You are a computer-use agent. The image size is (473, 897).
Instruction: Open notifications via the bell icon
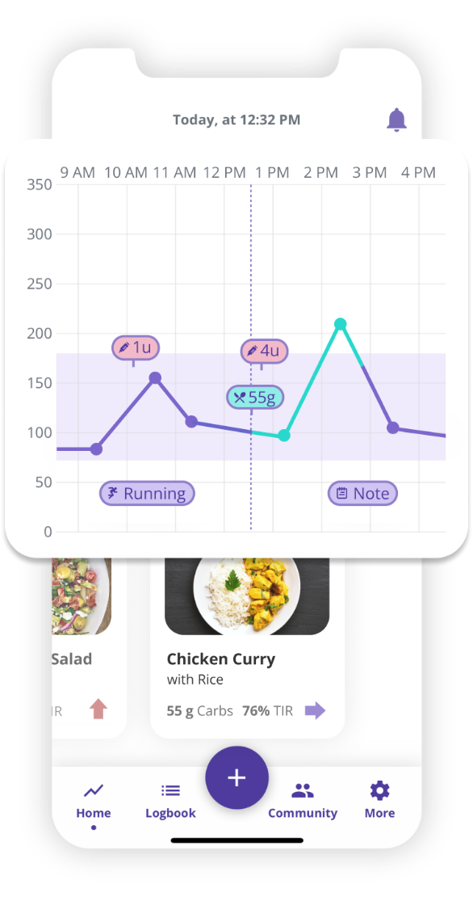(x=396, y=120)
